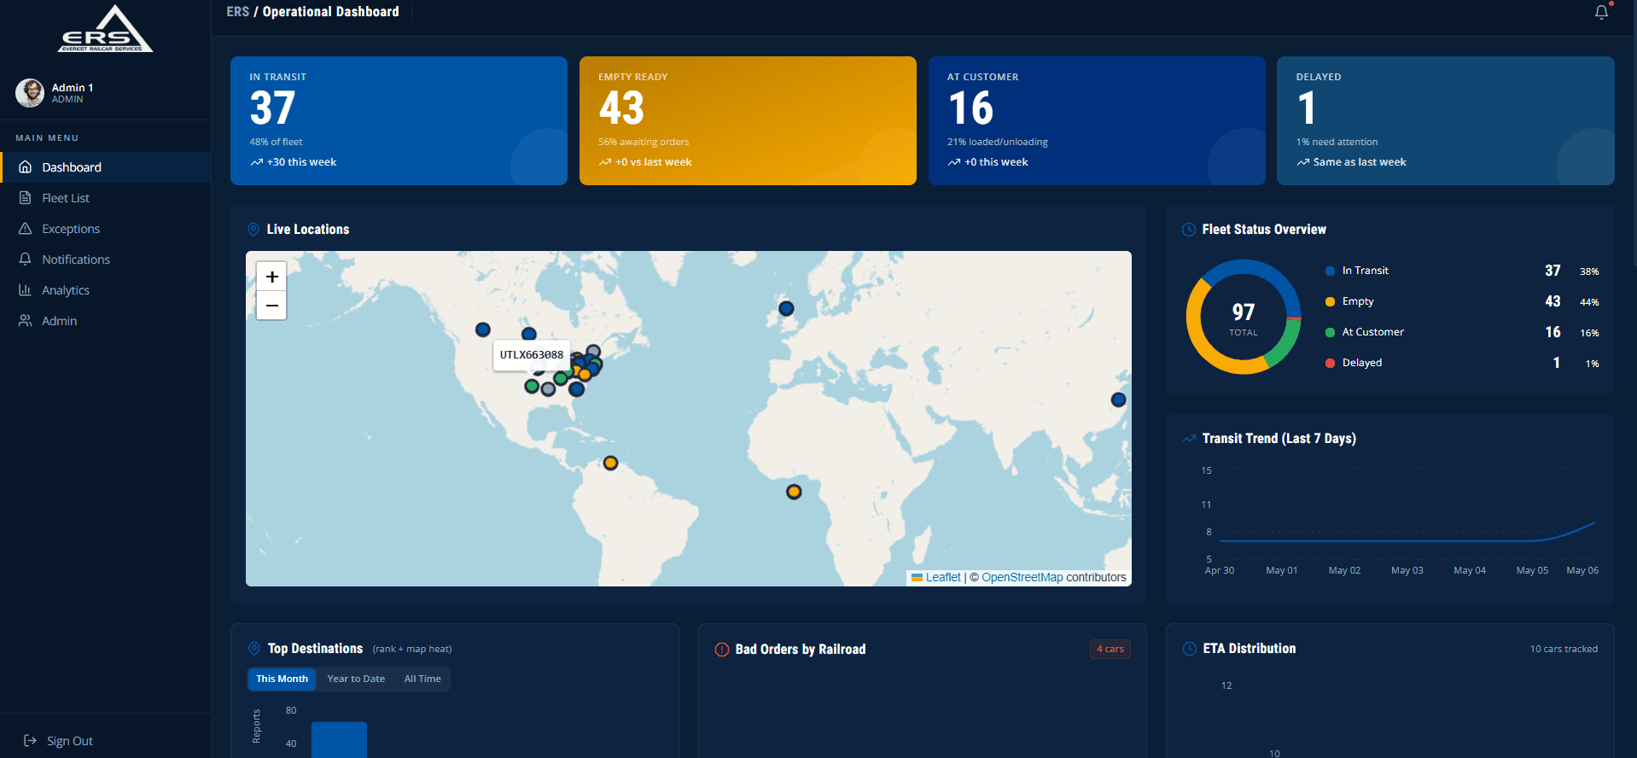This screenshot has width=1637, height=758.
Task: Click the map marker near Scotland
Action: pyautogui.click(x=786, y=308)
